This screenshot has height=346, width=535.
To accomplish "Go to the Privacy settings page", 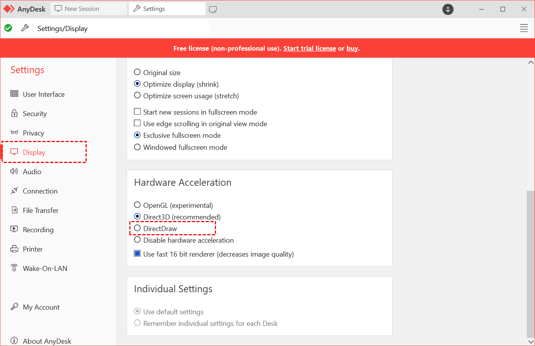I will point(33,133).
